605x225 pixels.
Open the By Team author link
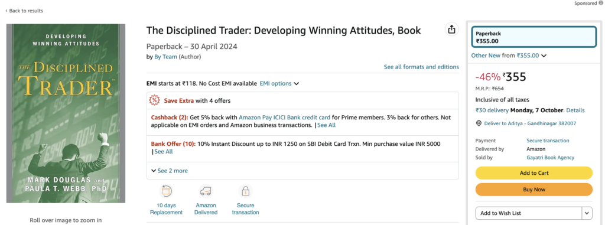click(165, 57)
